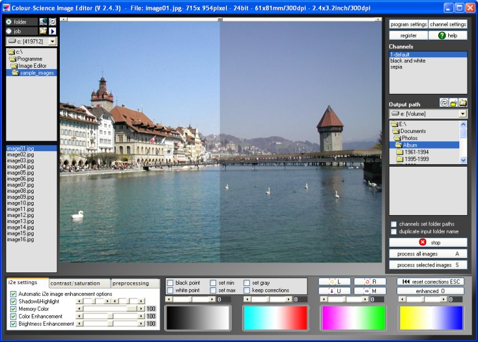
Task: Check channels set folder paths option
Action: point(393,224)
